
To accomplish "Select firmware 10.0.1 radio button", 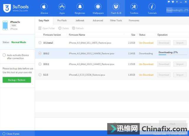I will 40,64.
